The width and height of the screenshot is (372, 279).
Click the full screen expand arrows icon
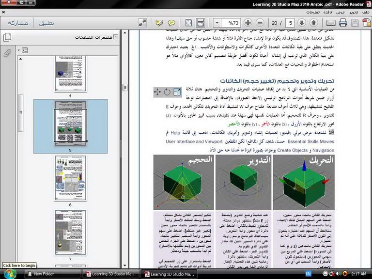tap(142, 23)
